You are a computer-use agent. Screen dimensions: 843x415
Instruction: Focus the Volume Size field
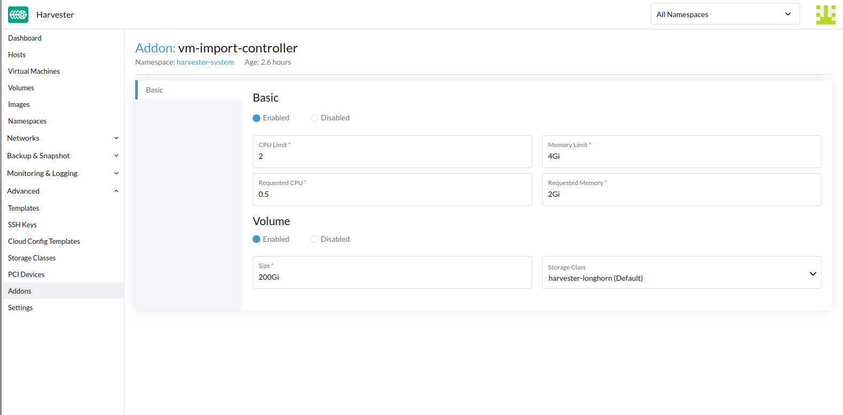(x=392, y=278)
